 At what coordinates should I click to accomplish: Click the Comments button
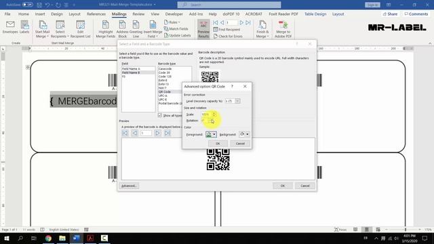tap(416, 14)
